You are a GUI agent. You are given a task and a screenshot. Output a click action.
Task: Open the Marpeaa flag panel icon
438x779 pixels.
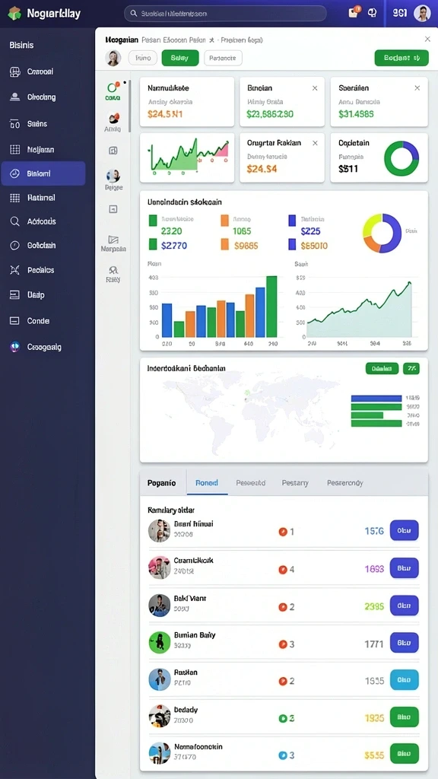pos(113,240)
